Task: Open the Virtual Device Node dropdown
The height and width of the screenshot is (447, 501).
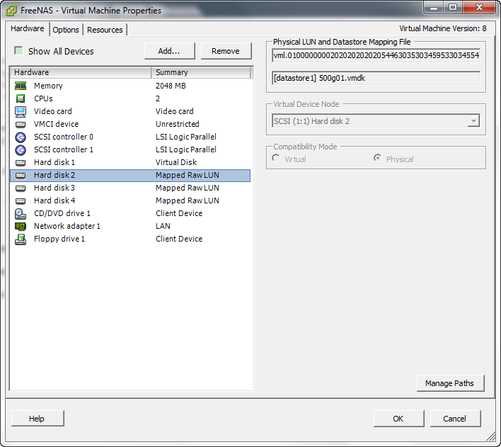Action: (473, 121)
